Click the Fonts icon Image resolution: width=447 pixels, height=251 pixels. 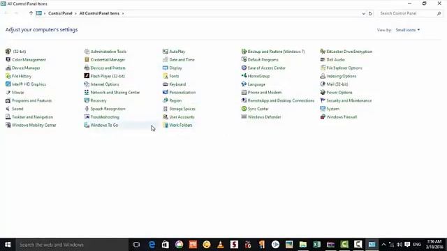pos(166,76)
